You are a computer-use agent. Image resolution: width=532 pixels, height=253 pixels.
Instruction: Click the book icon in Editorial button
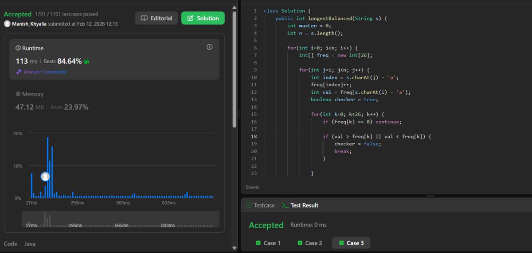144,18
